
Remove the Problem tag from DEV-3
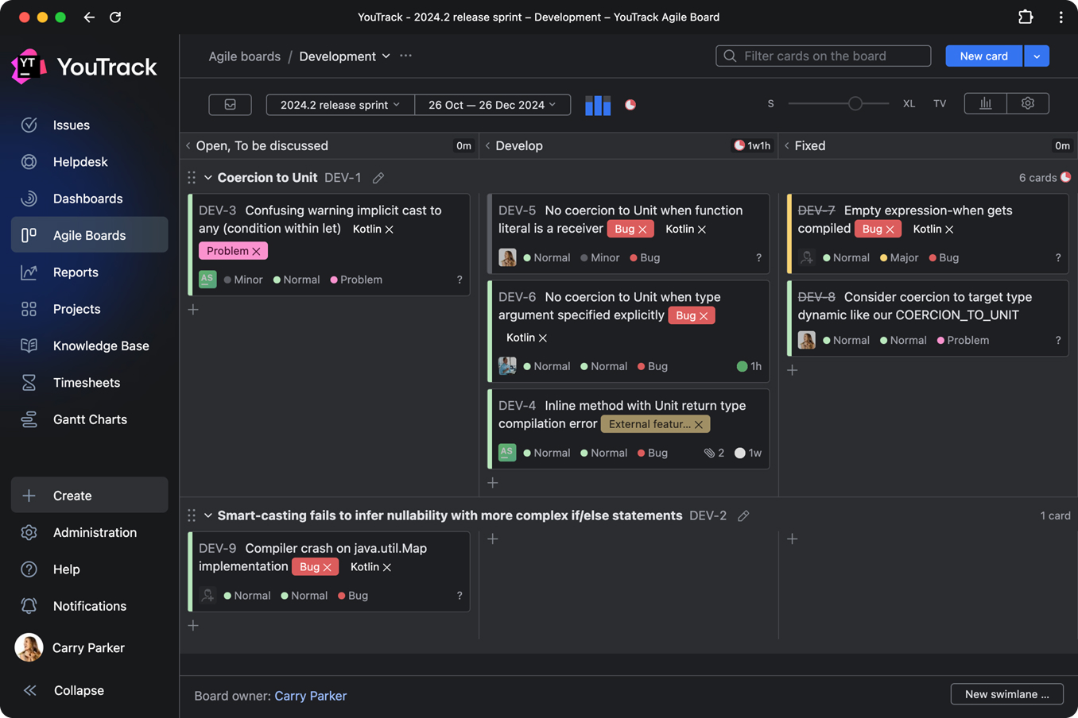(256, 251)
